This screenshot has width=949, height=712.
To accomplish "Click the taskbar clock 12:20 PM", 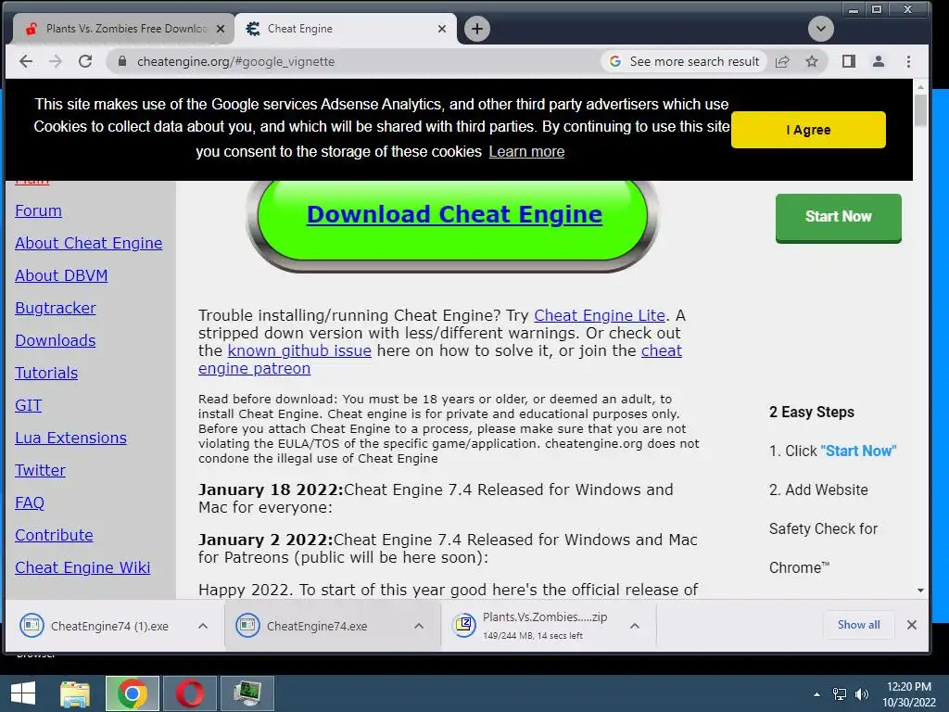I will [908, 687].
